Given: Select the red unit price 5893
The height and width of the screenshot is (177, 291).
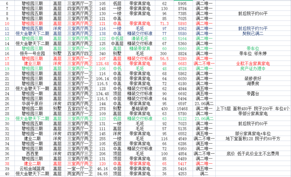Looking at the screenshot, I should [x=182, y=23].
